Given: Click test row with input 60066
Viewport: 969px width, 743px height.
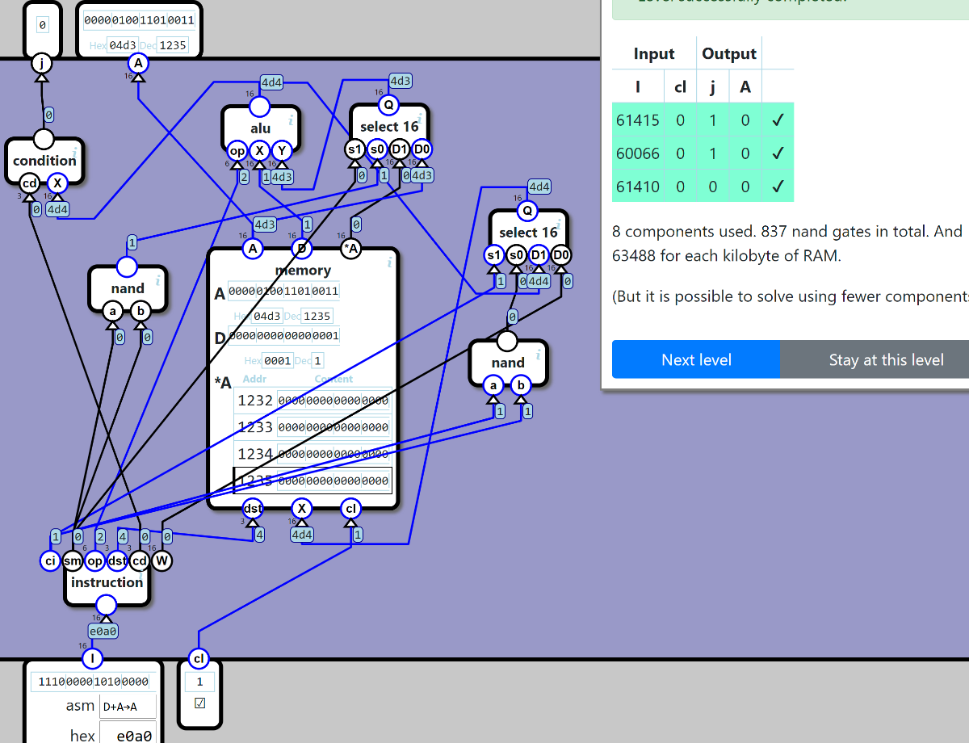Looking at the screenshot, I should [703, 153].
